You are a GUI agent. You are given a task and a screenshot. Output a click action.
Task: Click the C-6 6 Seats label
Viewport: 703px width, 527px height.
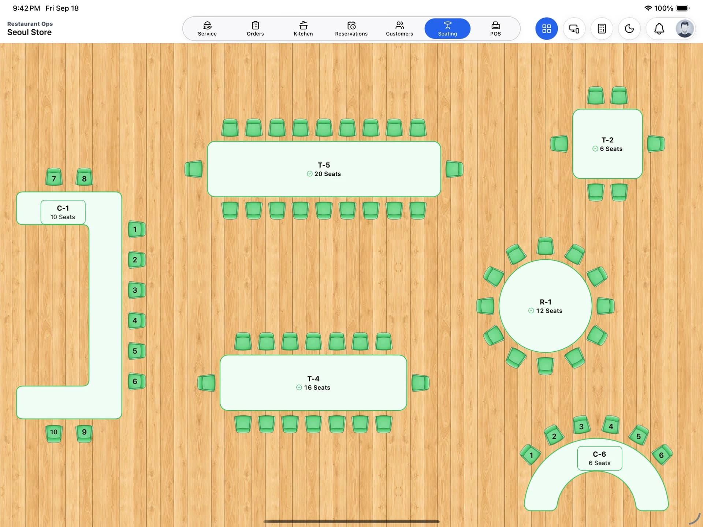pyautogui.click(x=599, y=458)
